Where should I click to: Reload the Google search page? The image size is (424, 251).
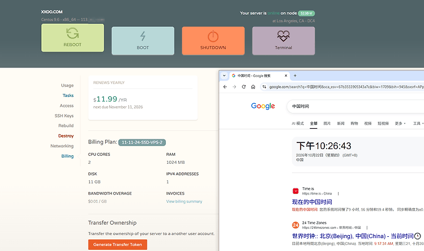pyautogui.click(x=243, y=87)
